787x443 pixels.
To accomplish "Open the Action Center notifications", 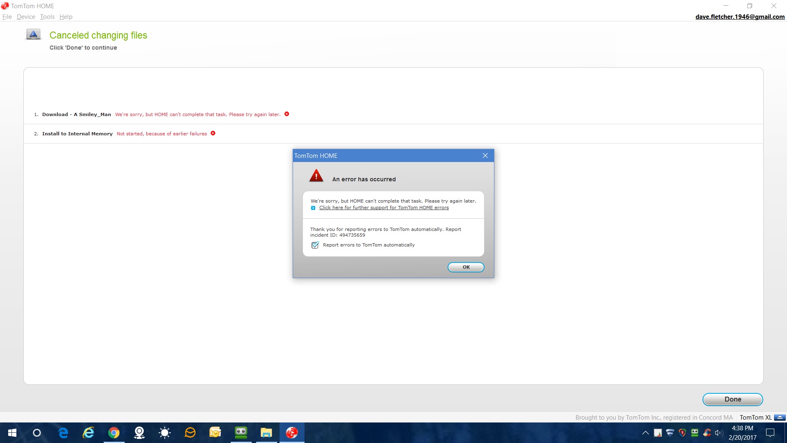I will click(x=770, y=433).
